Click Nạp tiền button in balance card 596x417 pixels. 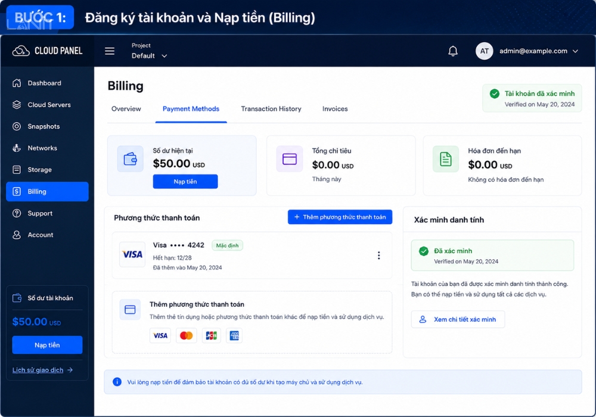coord(185,182)
